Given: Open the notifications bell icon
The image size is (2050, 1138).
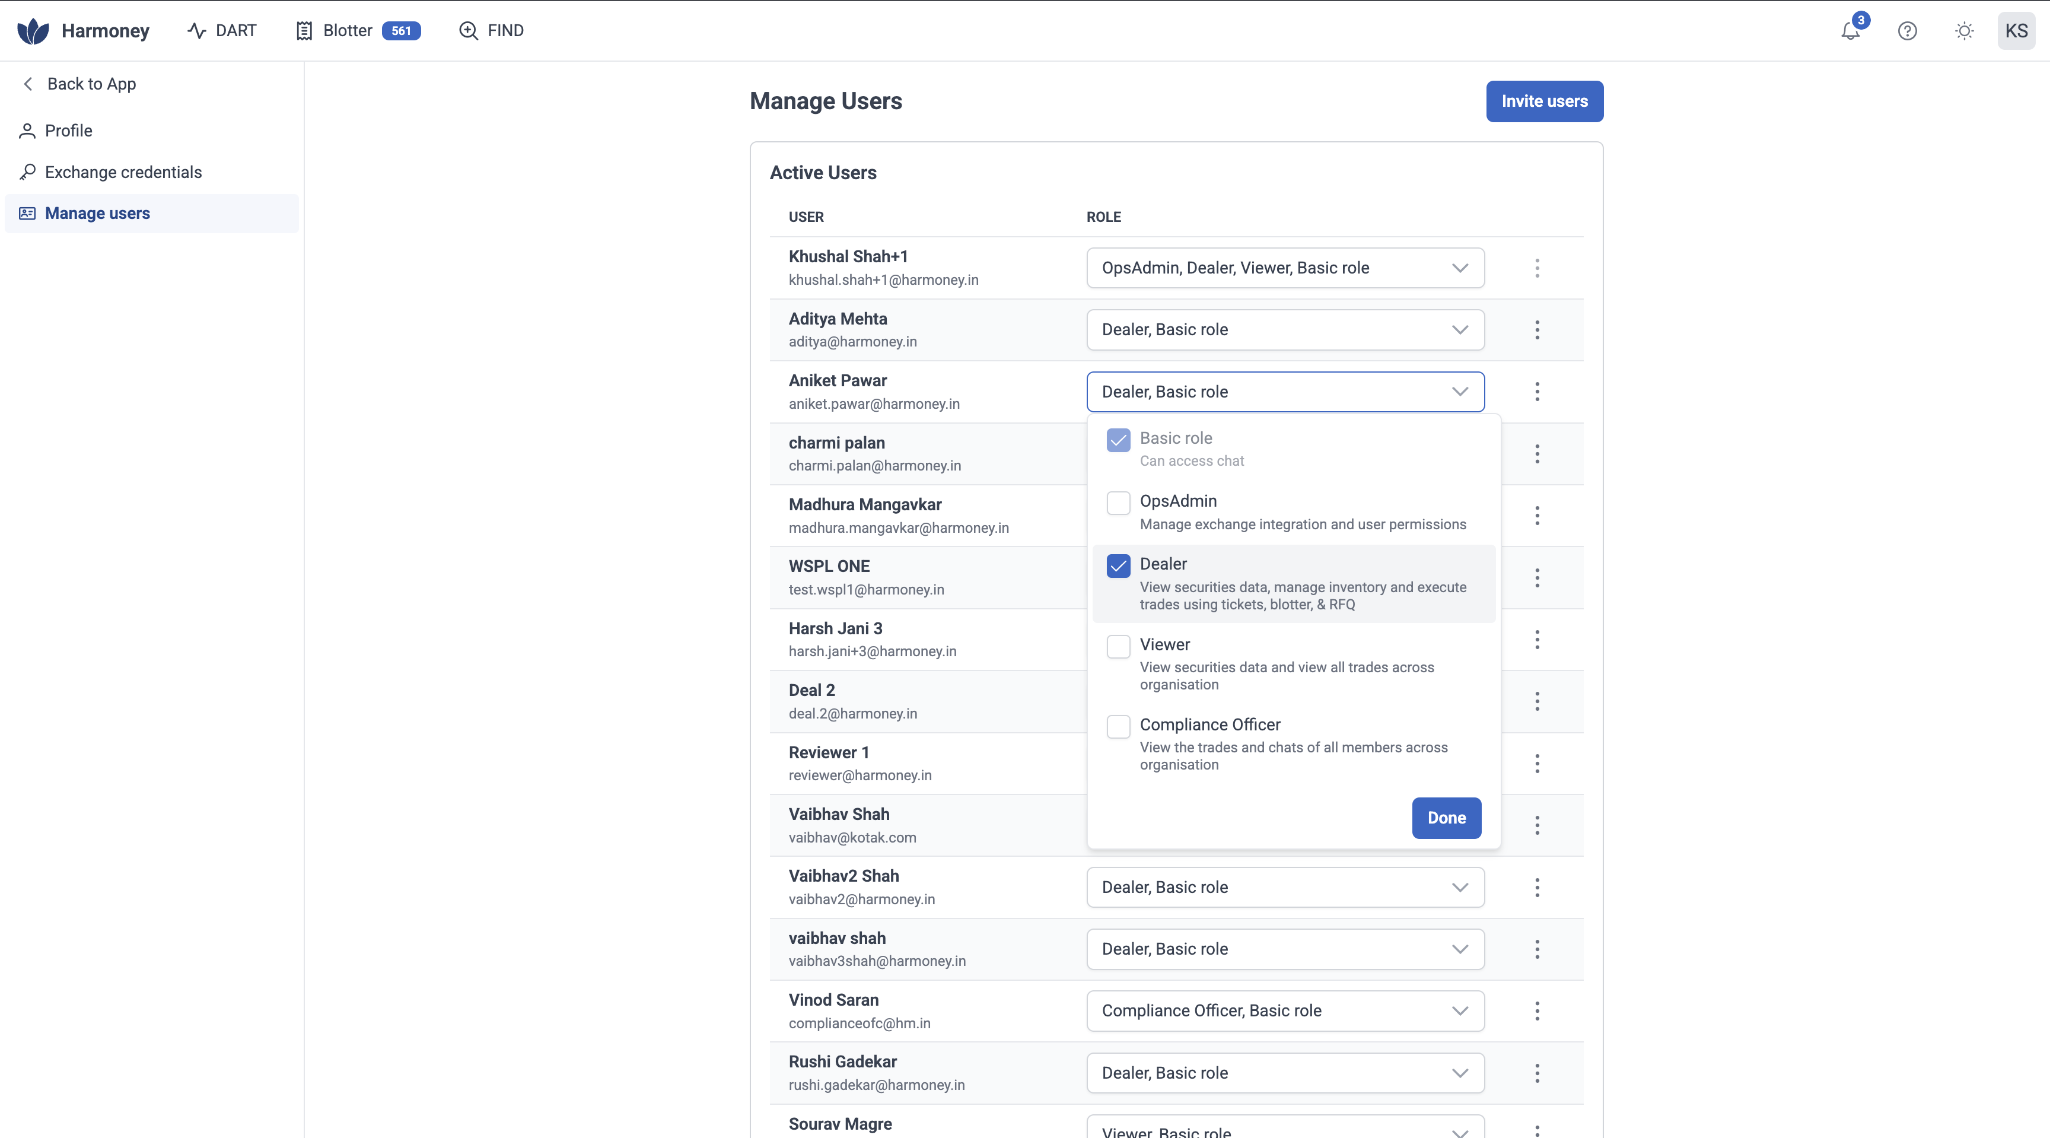Looking at the screenshot, I should (x=1850, y=31).
